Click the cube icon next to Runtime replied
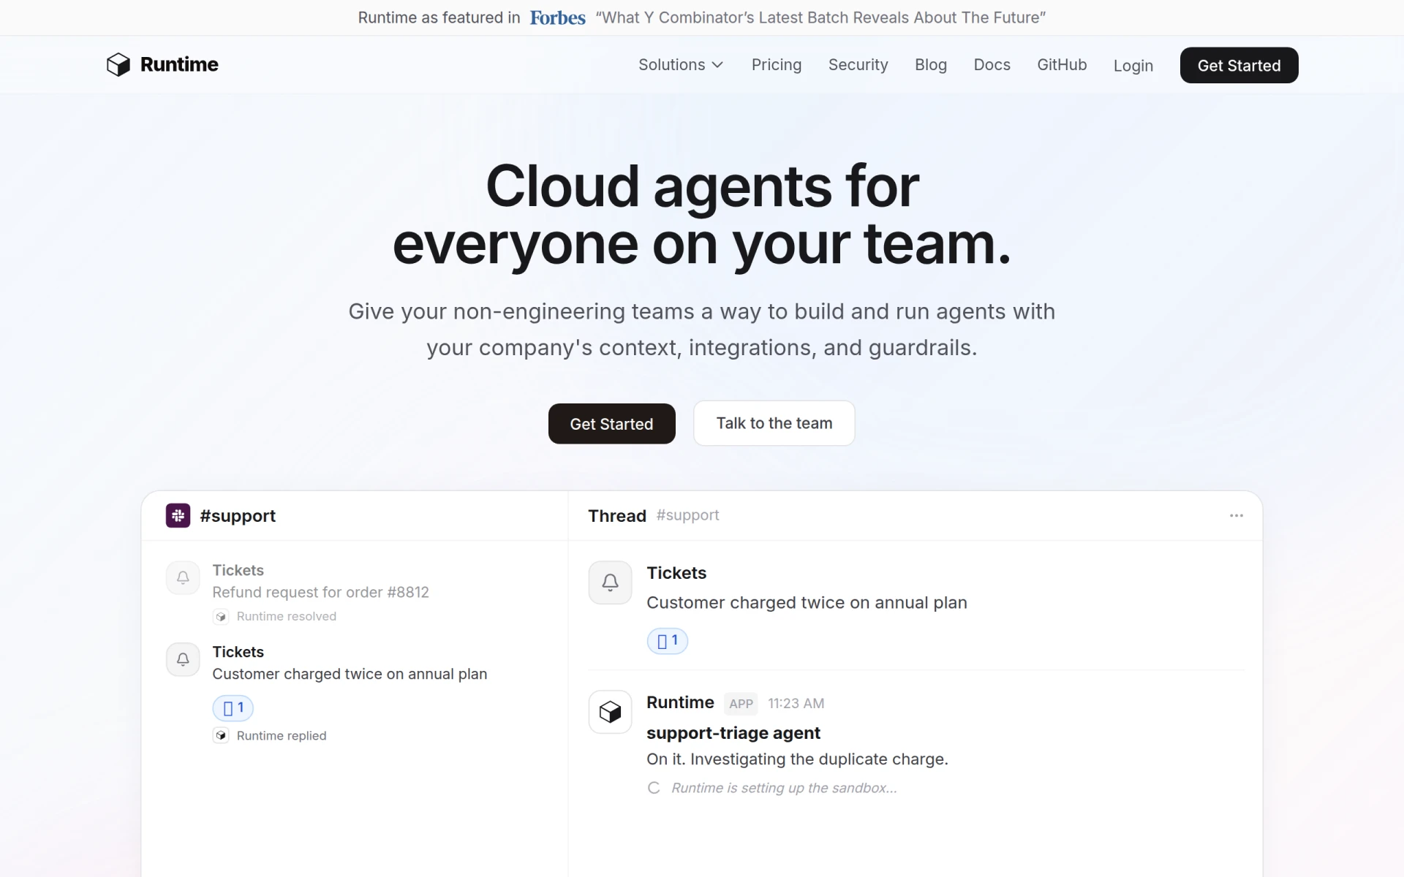The image size is (1404, 877). point(221,736)
